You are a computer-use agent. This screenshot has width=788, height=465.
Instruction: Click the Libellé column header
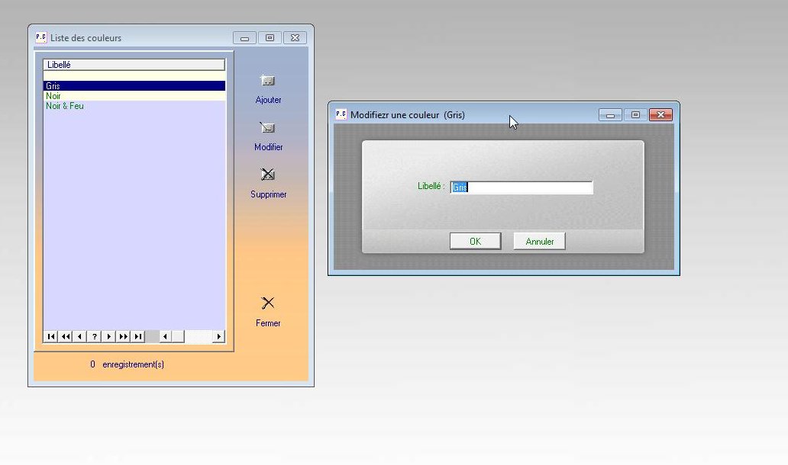[134, 65]
